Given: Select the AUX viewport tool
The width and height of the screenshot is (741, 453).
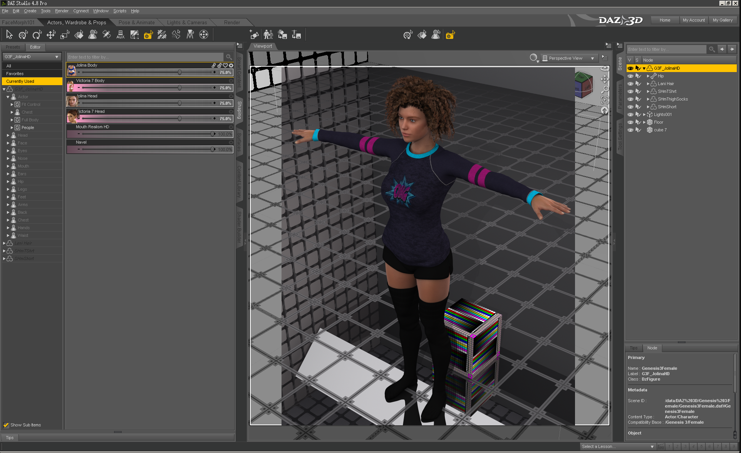Looking at the screenshot, I should (121, 35).
